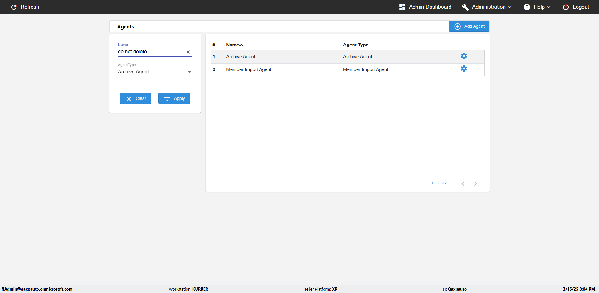Click the FI Qaxpauto status text

point(455,289)
